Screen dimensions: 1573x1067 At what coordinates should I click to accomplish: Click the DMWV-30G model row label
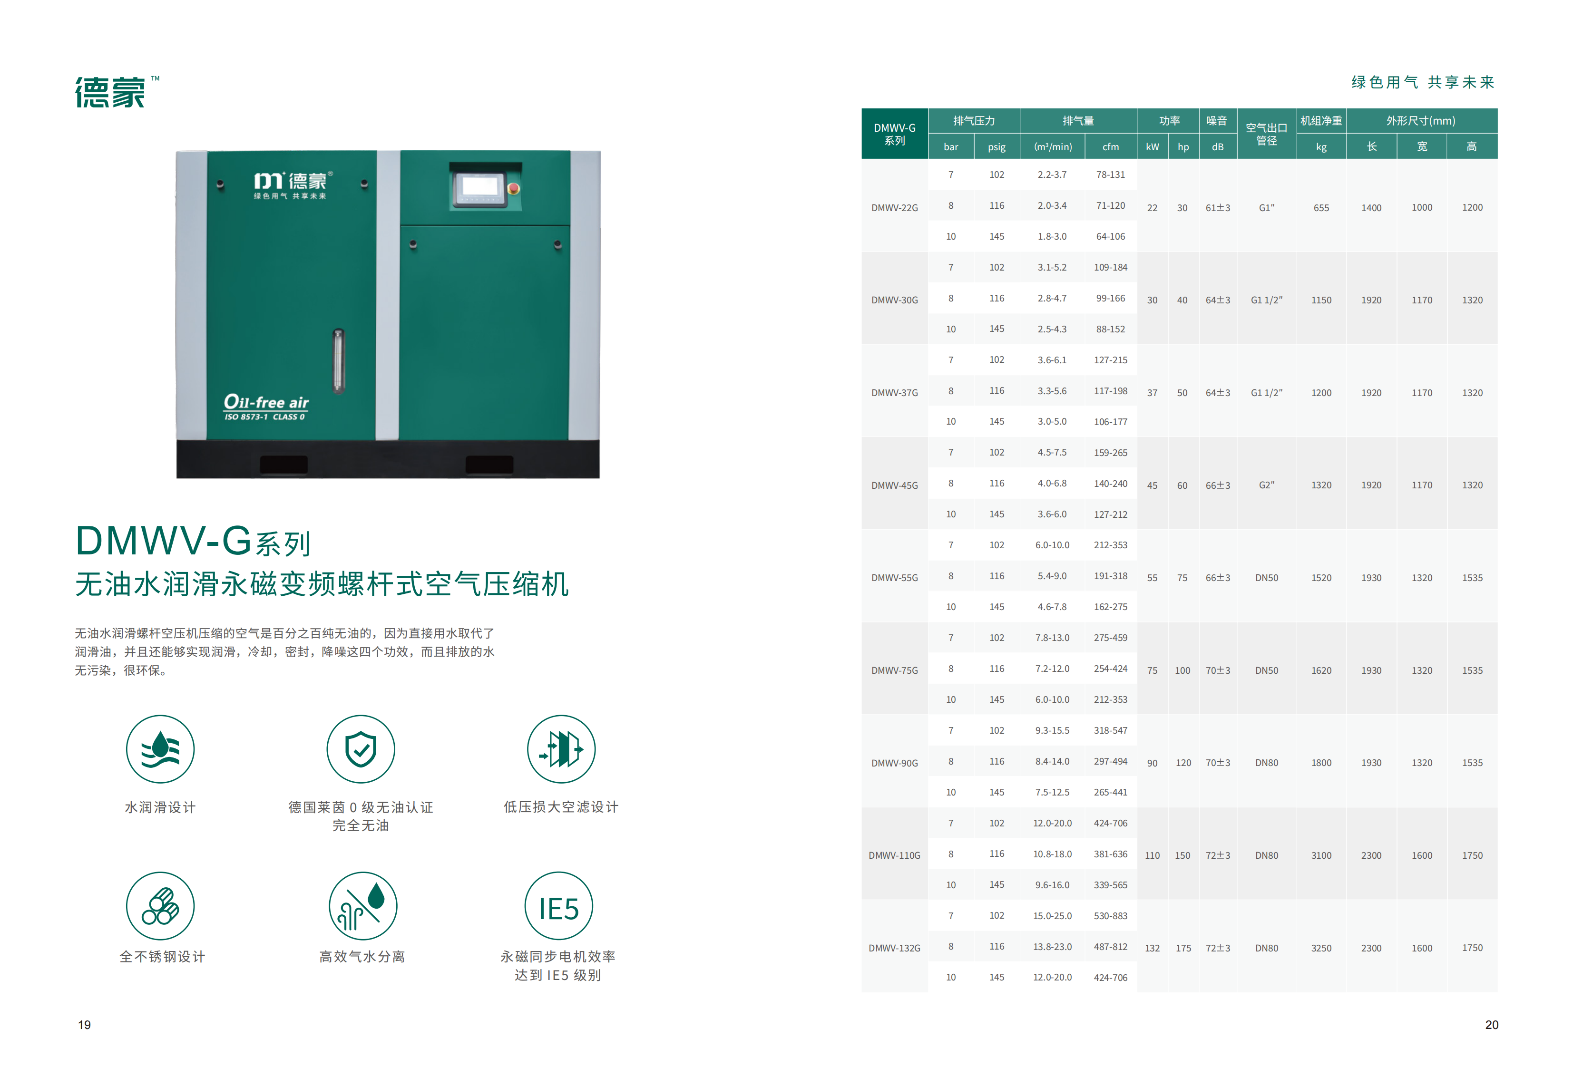point(895,300)
